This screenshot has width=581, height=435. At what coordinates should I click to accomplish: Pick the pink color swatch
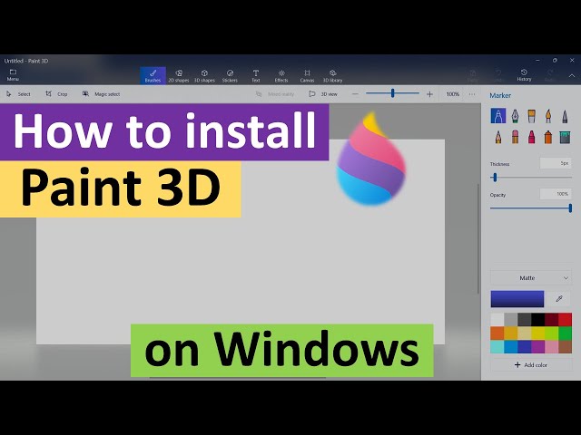551,346
